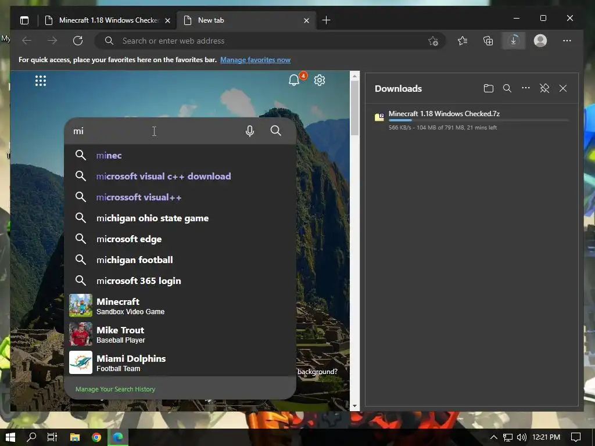Screen dimensions: 595x446
Task: Open Google Chrome from the taskbar
Action: (x=96, y=437)
